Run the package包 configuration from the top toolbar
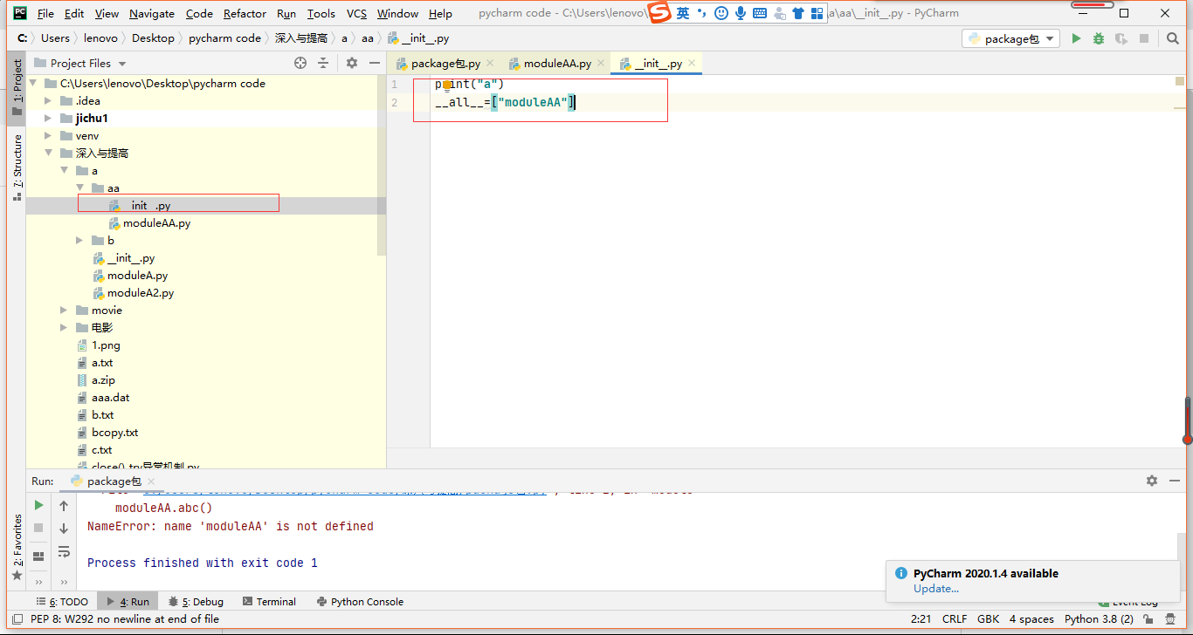This screenshot has height=635, width=1193. pos(1076,38)
